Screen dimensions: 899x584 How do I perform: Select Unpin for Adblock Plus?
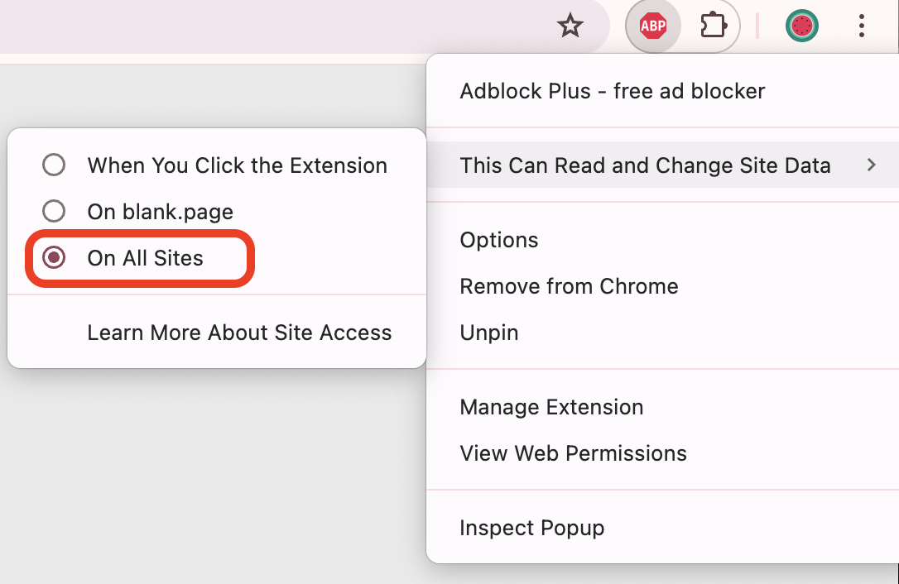click(489, 332)
